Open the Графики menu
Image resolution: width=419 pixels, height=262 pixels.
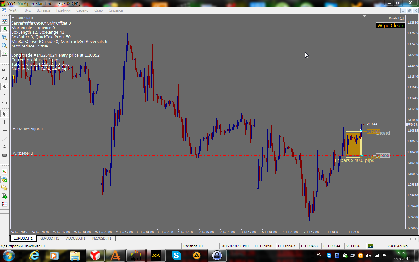point(63,10)
